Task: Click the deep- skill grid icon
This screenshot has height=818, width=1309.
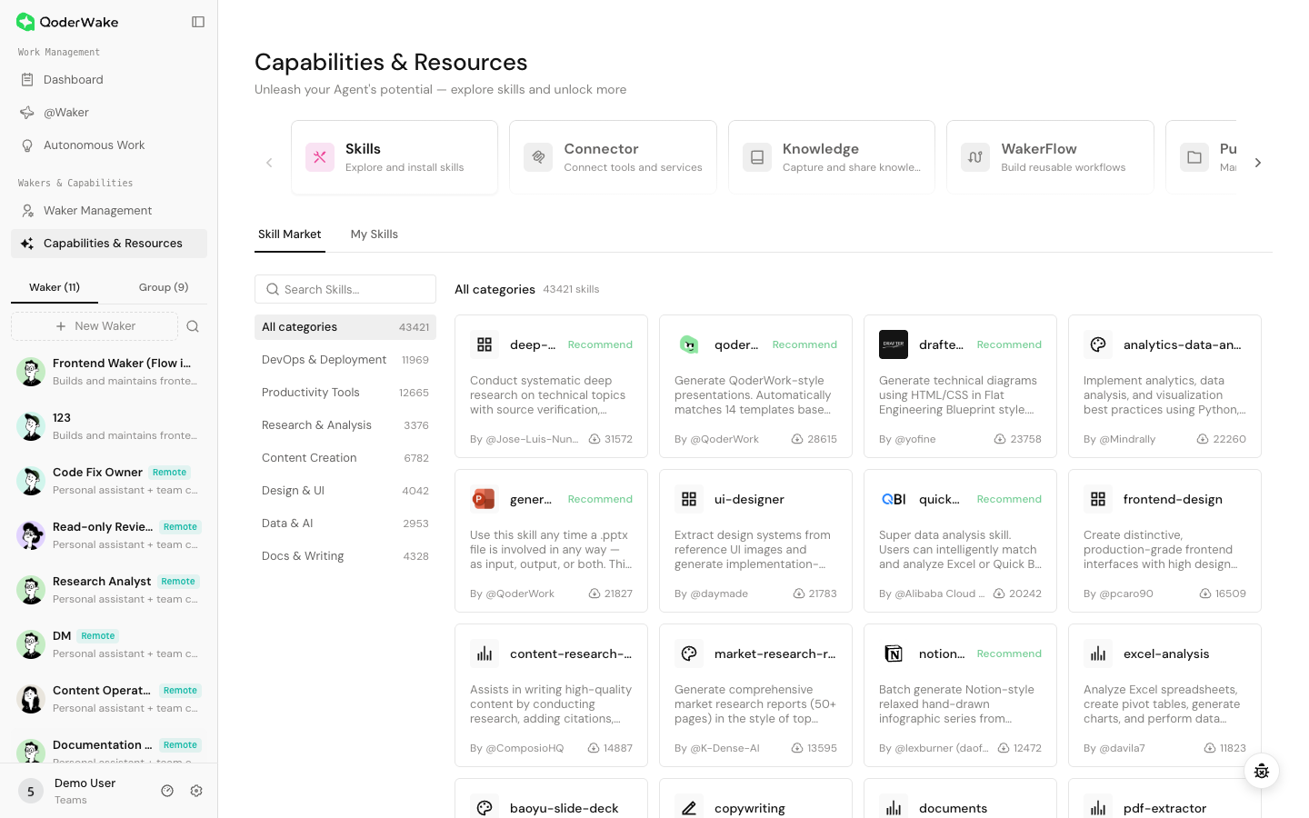Action: [485, 344]
